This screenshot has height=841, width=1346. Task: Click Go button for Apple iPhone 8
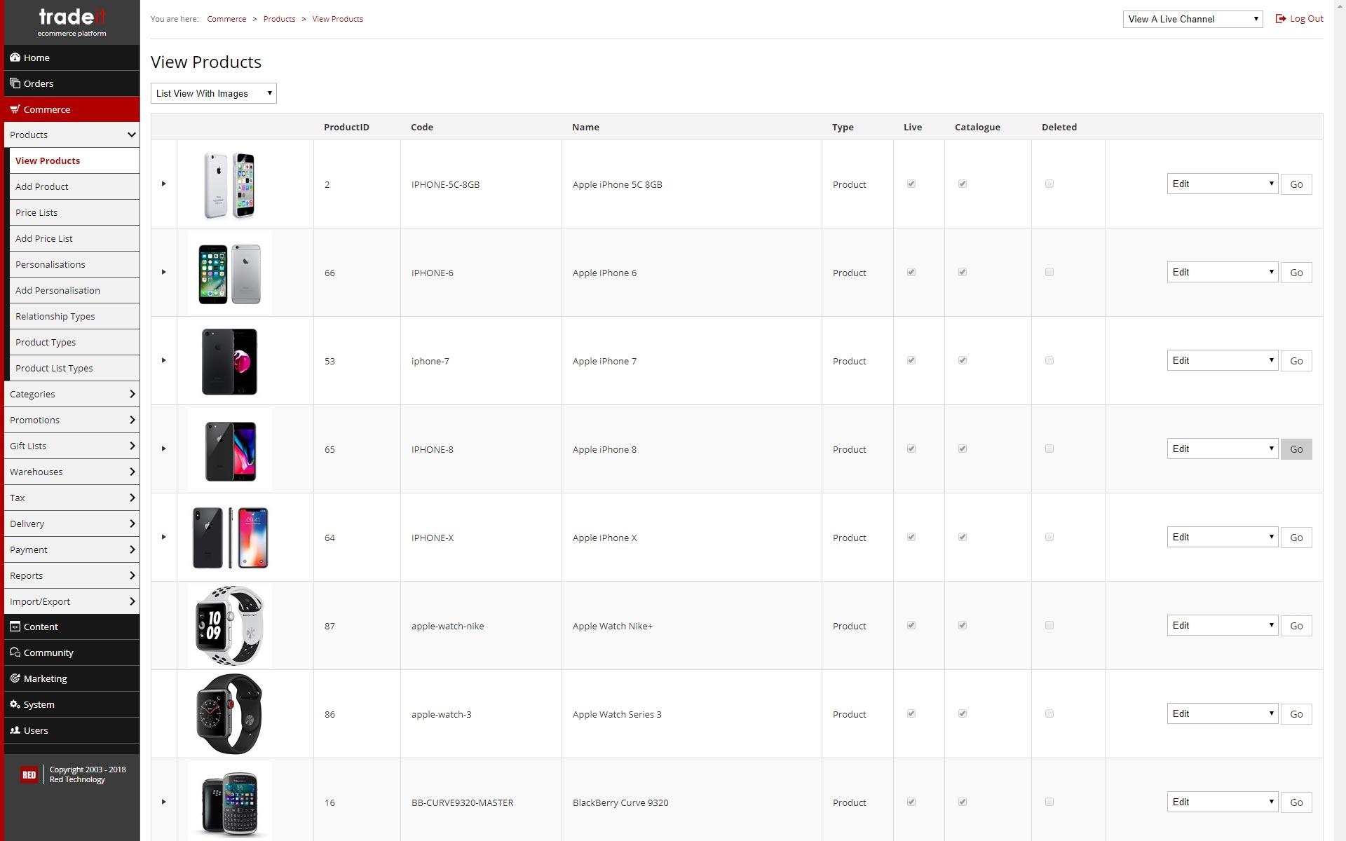click(1297, 448)
